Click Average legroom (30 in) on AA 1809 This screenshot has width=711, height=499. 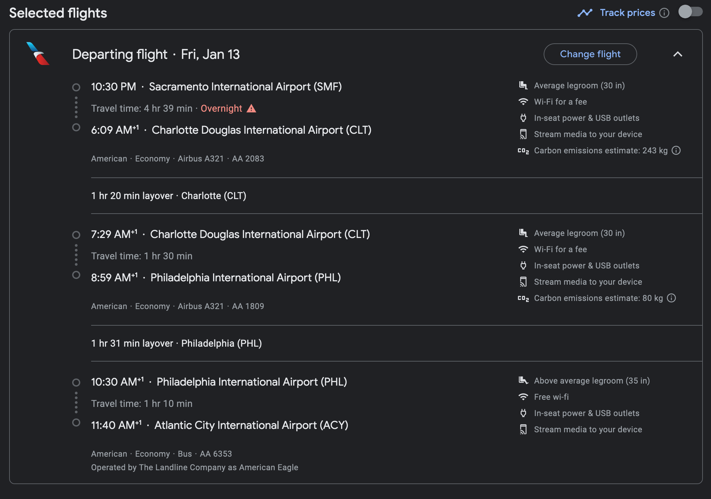[x=579, y=233]
